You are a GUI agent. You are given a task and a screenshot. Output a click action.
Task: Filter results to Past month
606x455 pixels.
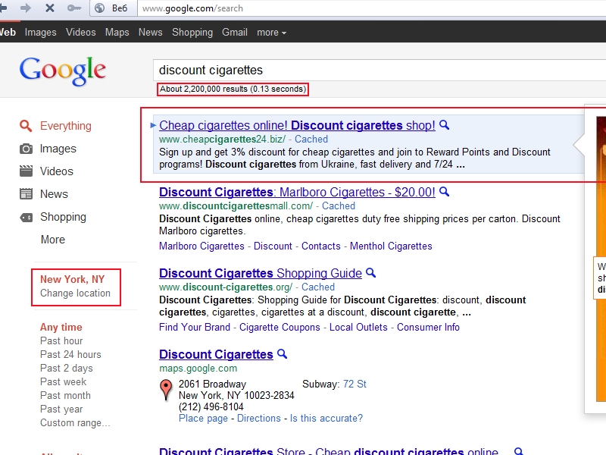pos(65,395)
